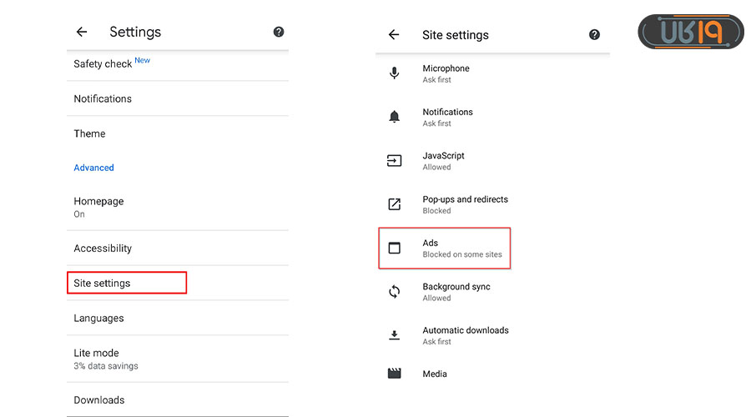
Task: Go back from Site settings screen
Action: point(394,35)
